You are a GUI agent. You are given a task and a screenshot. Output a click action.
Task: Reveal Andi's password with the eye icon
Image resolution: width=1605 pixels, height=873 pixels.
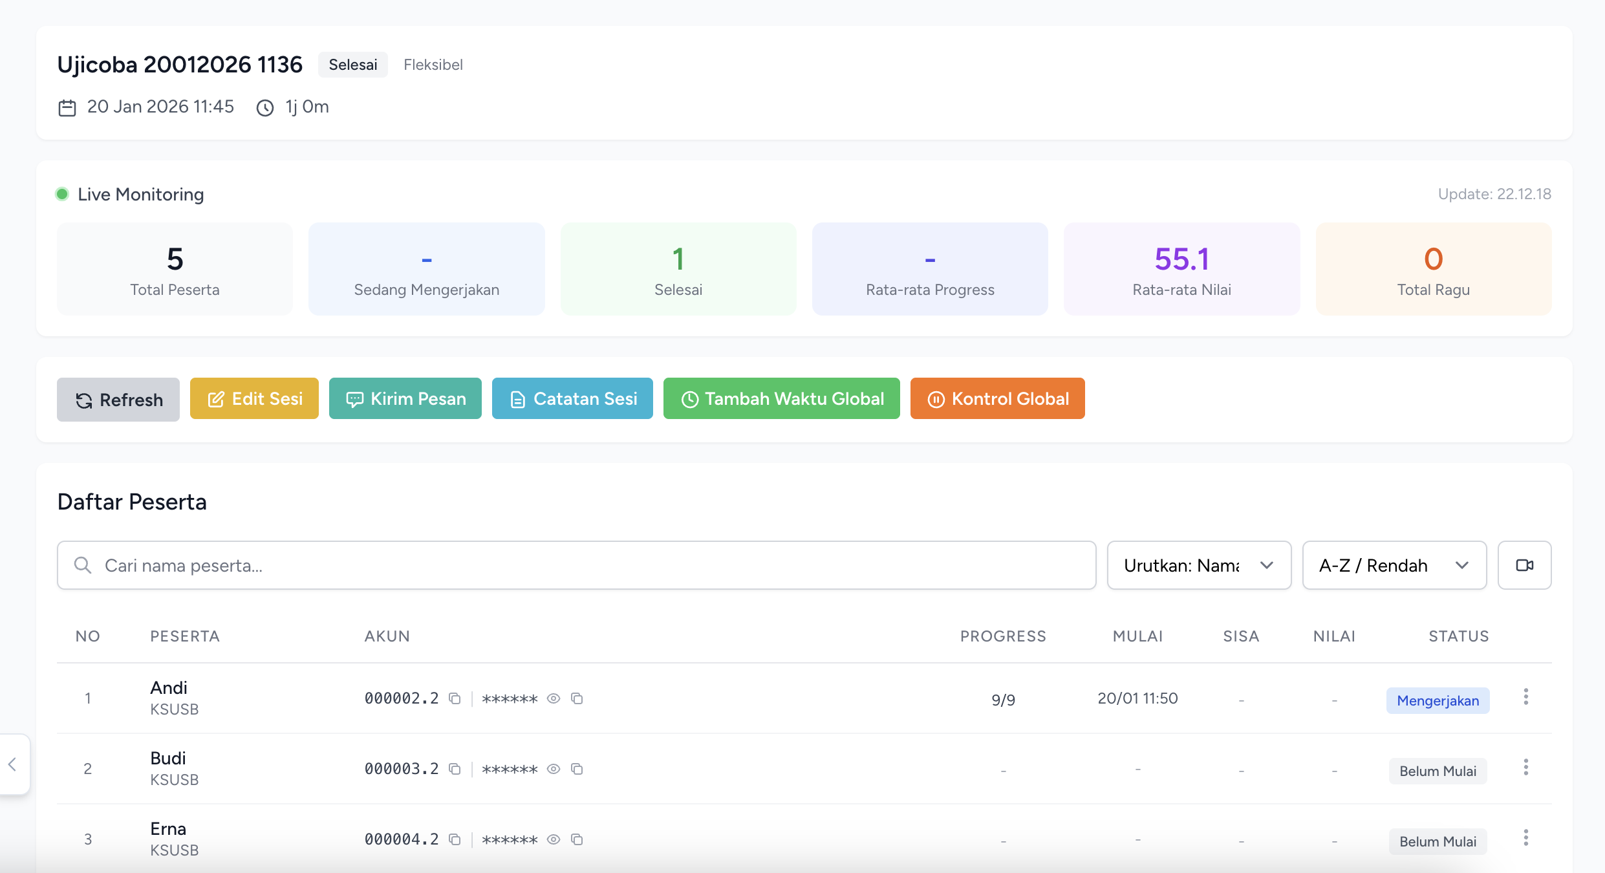pyautogui.click(x=554, y=698)
